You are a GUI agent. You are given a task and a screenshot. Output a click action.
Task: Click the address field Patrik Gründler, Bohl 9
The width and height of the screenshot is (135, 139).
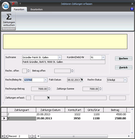pos(64,62)
